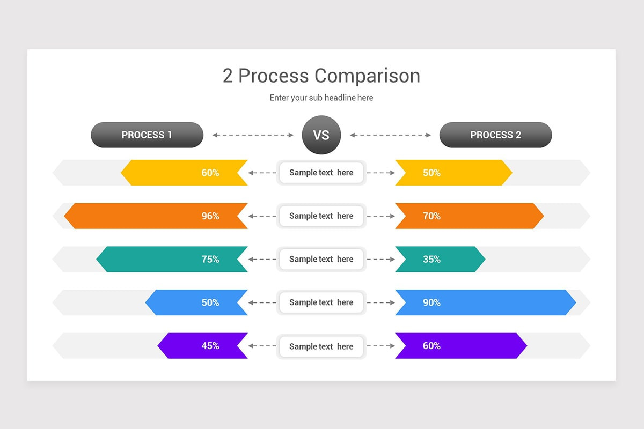
Task: Click the dashed arrow left of VS
Action: tap(253, 135)
